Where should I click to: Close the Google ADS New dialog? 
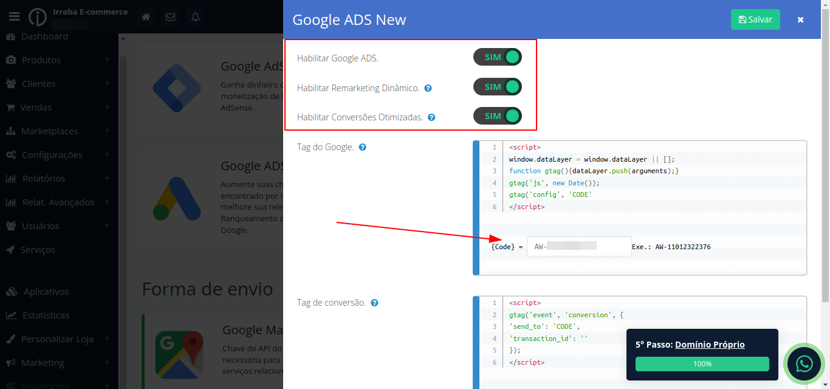coord(801,19)
